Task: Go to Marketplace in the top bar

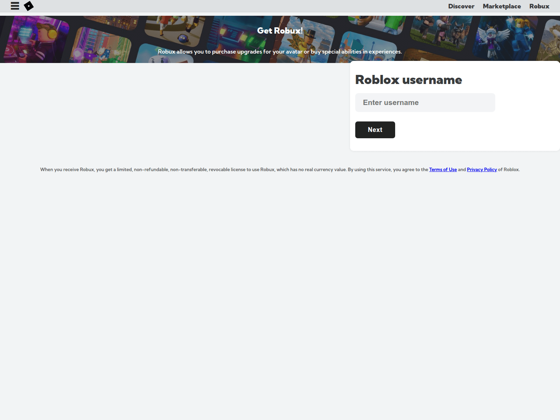Action: [502, 6]
